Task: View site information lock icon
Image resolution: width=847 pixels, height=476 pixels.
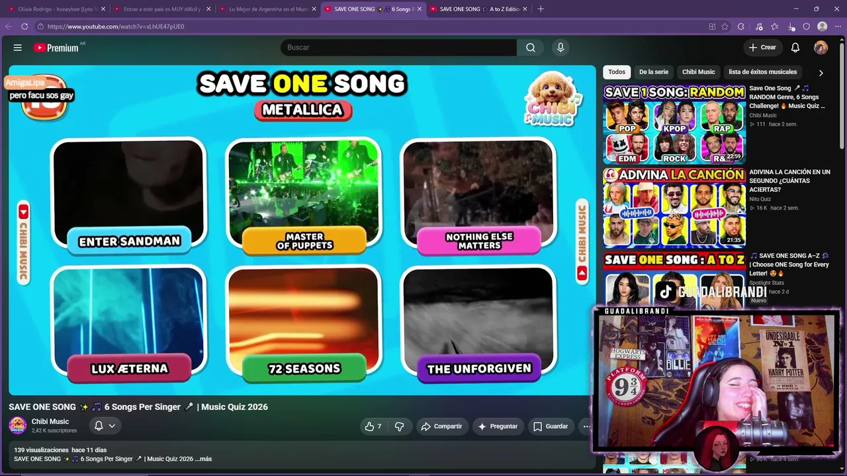Action: pos(40,26)
